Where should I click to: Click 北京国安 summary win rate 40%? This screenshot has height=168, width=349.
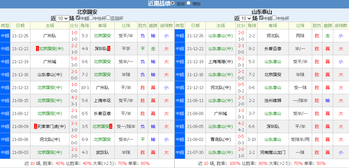pos(60,163)
